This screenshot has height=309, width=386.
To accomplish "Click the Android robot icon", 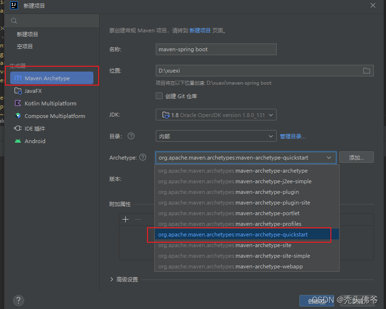I will [18, 141].
